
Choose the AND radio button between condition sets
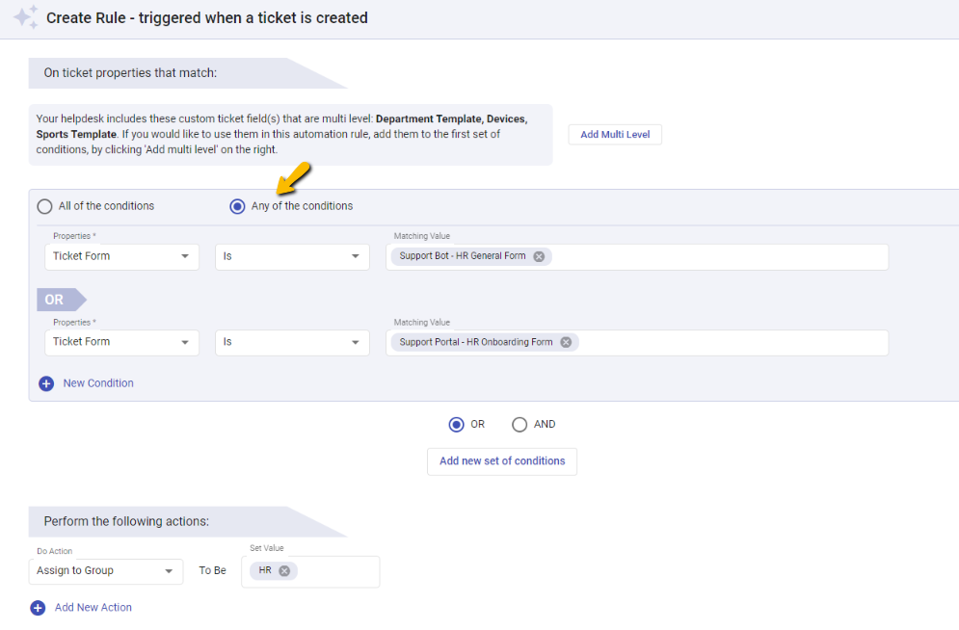519,425
